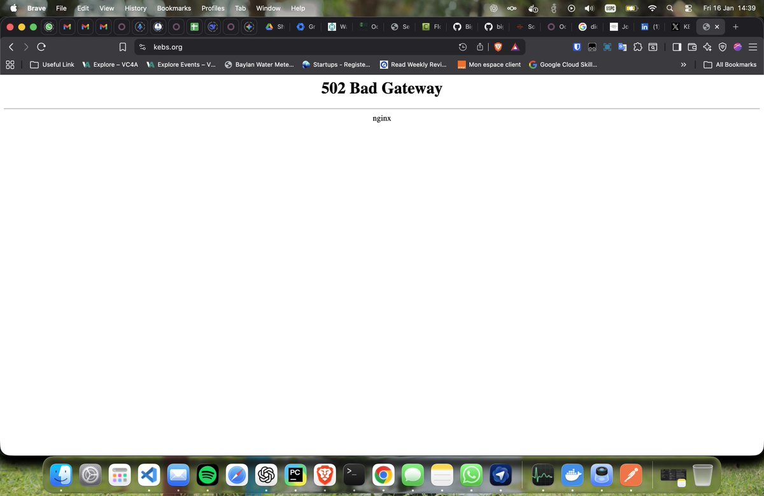Open Spotlight search magnifier in menu bar
Image resolution: width=764 pixels, height=496 pixels.
(670, 8)
